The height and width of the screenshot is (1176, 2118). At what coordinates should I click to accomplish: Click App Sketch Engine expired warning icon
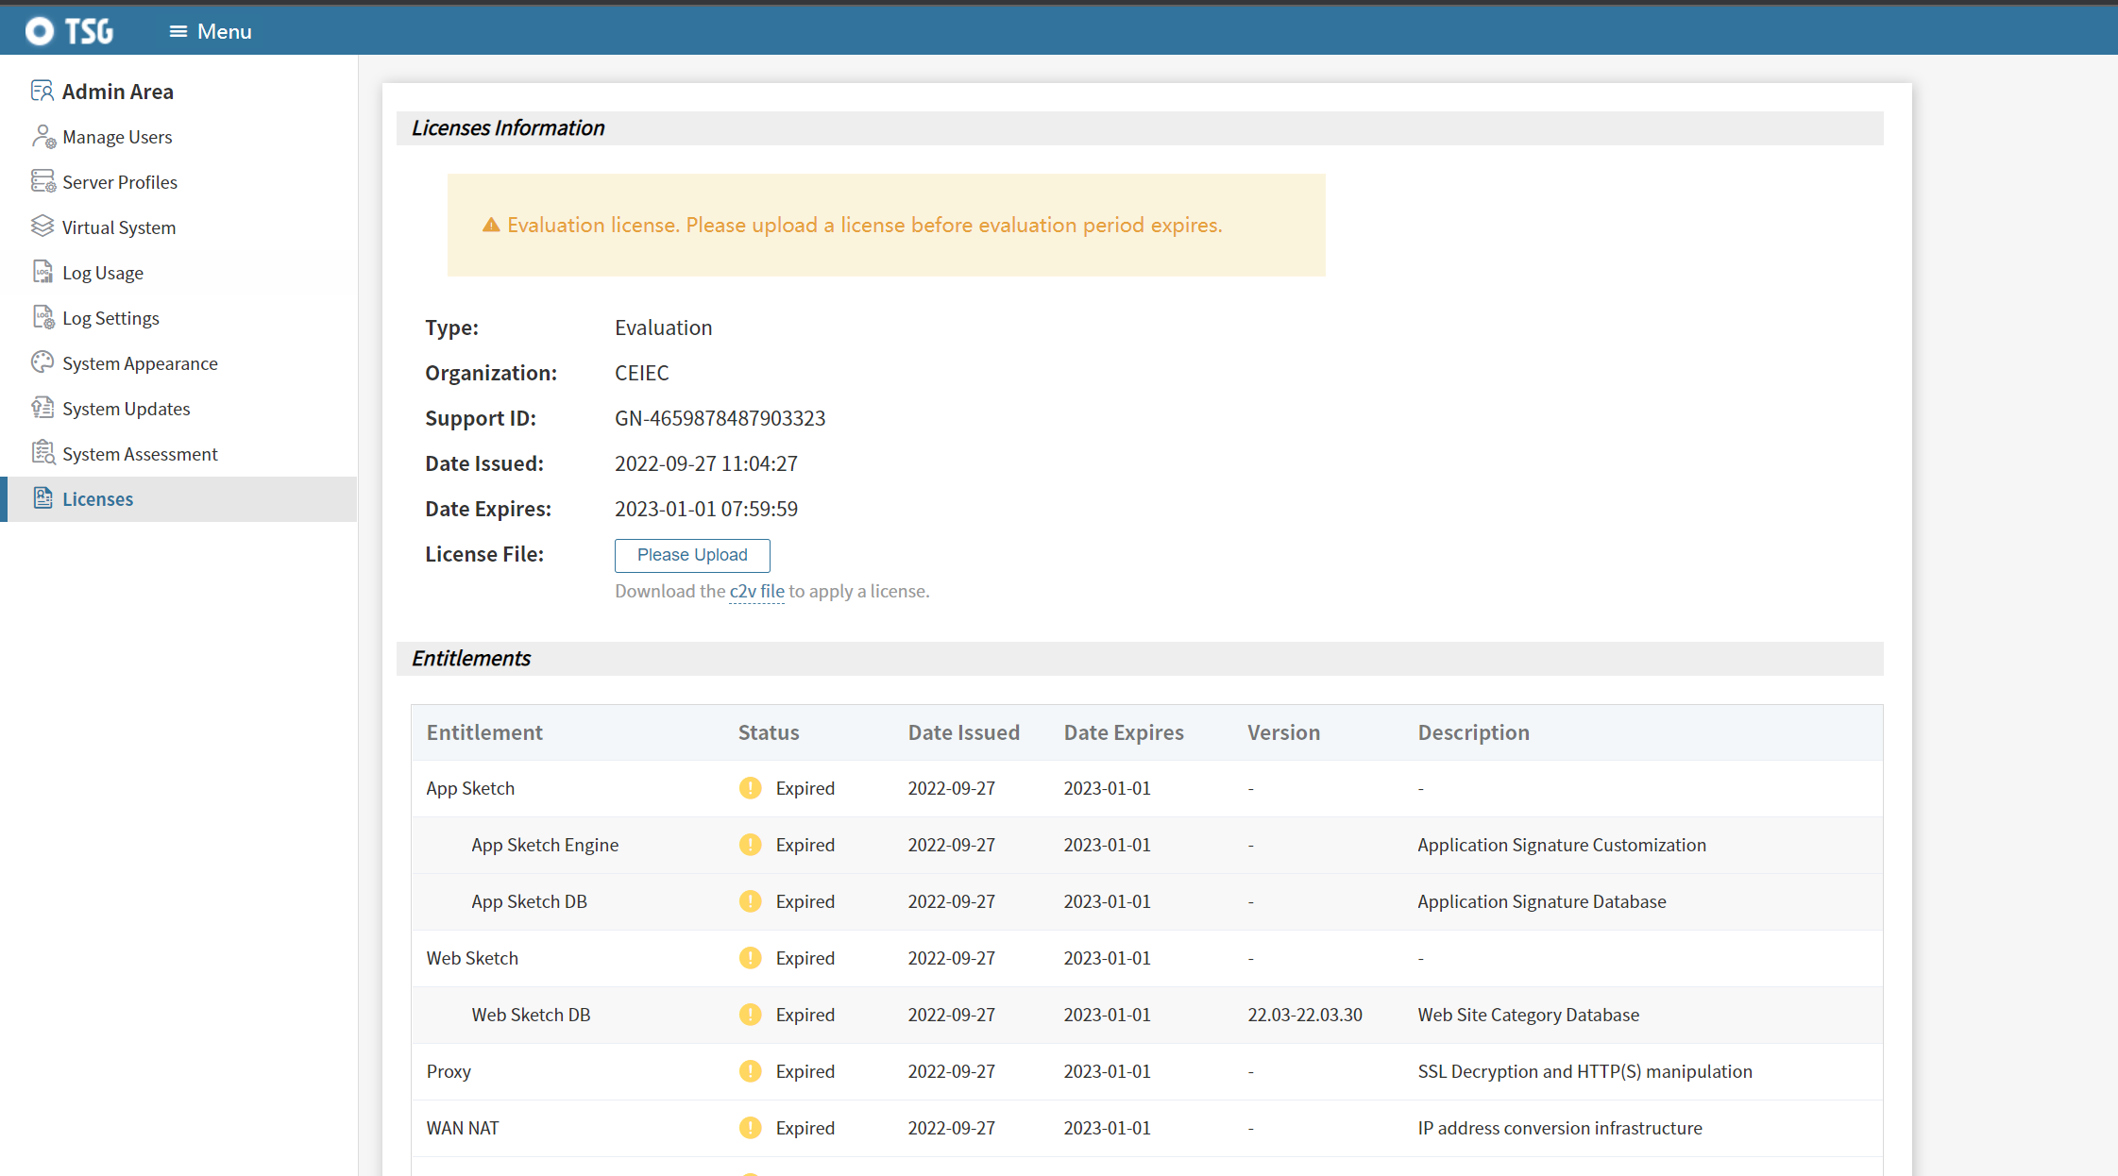point(750,845)
